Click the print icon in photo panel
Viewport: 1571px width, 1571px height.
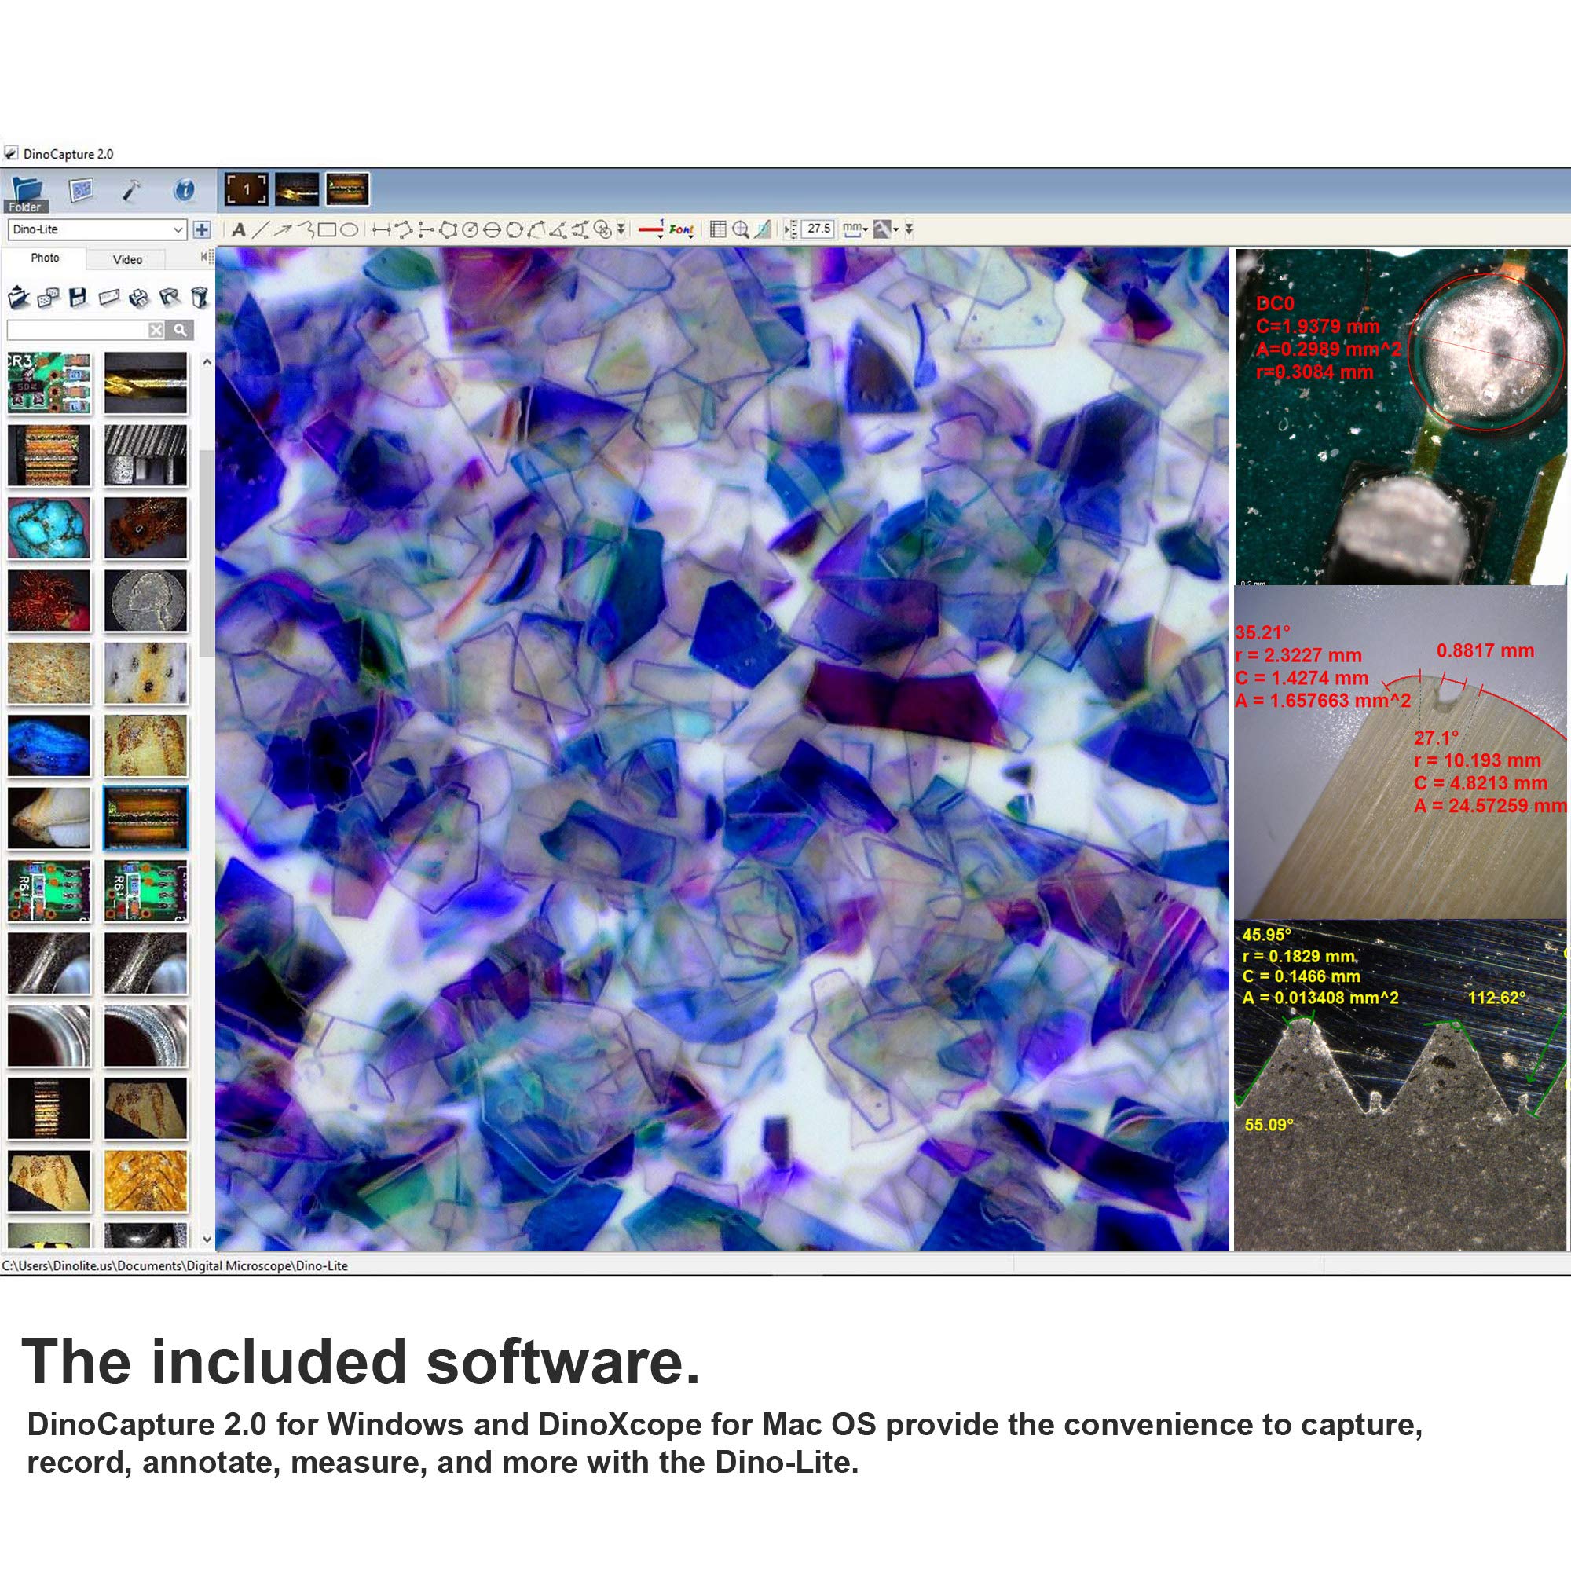pos(139,298)
